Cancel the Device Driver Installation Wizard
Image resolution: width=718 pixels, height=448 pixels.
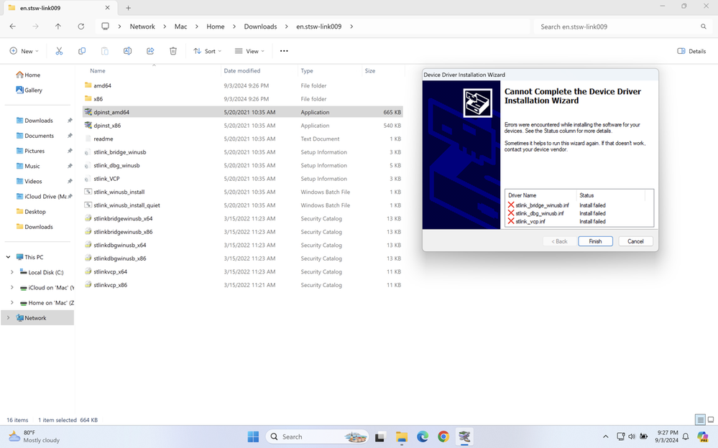[635, 241]
